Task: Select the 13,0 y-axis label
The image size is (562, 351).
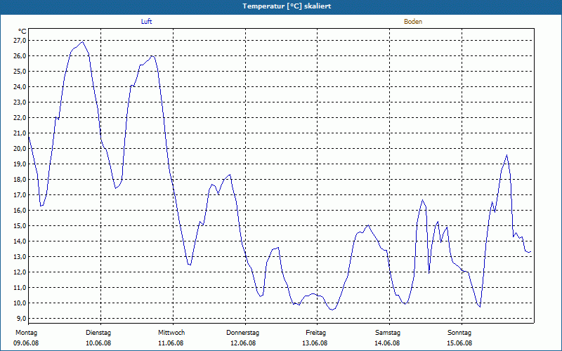Action: [x=20, y=256]
